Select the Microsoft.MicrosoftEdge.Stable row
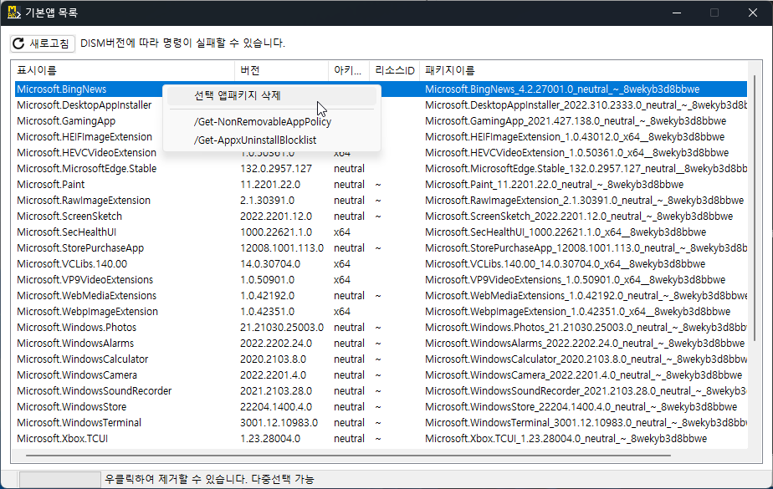 [381, 168]
